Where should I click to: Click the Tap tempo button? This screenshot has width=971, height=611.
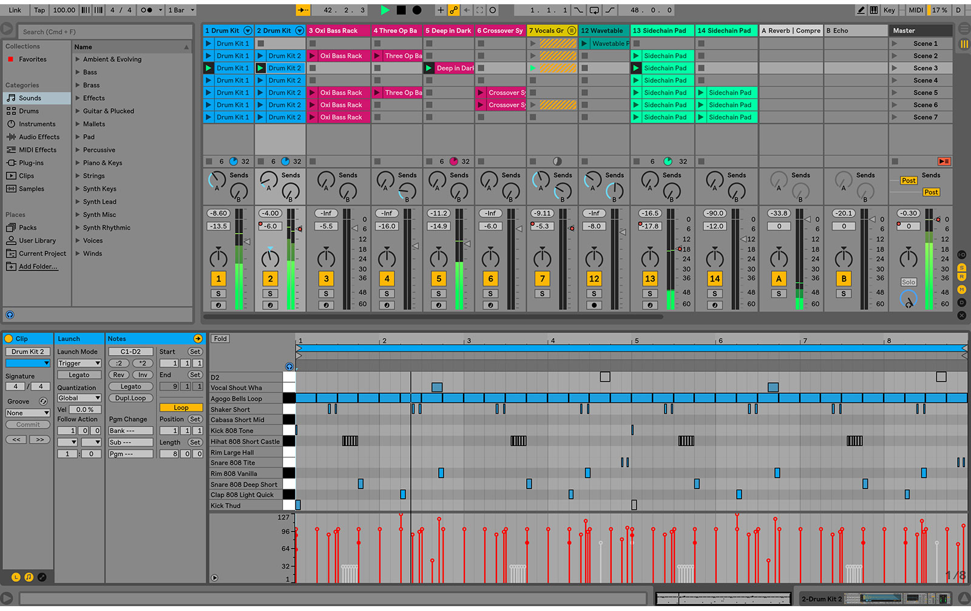[x=39, y=10]
